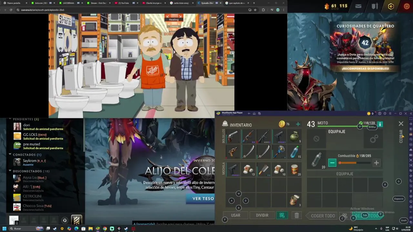This screenshot has width=413, height=232.
Task: Click the green sort grid icon in inventory
Action: click(x=282, y=215)
